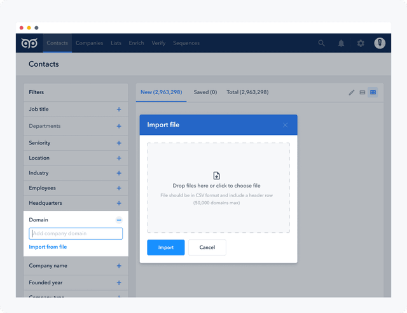Open the notifications bell icon
The image size is (407, 313).
(x=341, y=43)
